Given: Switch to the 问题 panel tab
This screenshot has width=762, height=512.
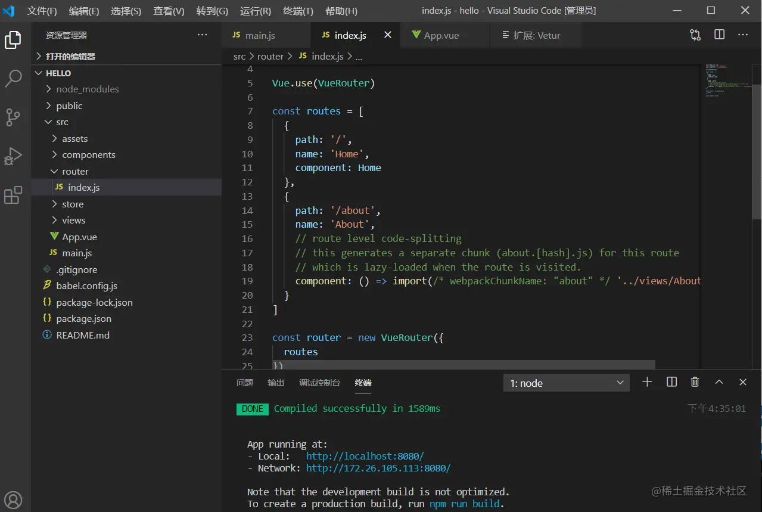Looking at the screenshot, I should tap(245, 383).
